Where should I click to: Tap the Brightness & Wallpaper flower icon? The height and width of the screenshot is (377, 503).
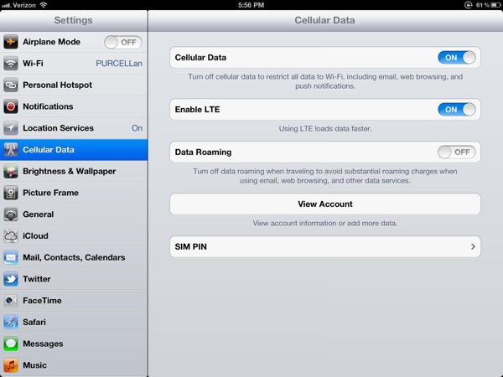click(x=11, y=171)
